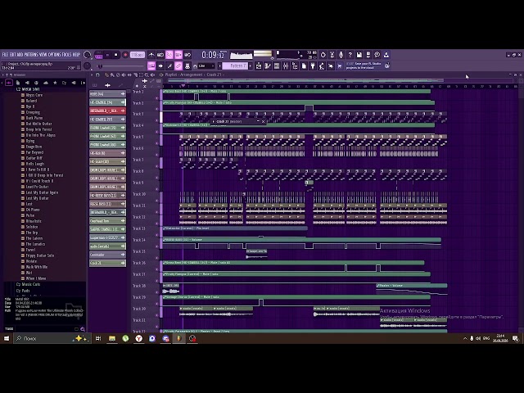Viewport: 524px width, 393px height.
Task: Open the plugin picker plug icon
Action: point(313,65)
